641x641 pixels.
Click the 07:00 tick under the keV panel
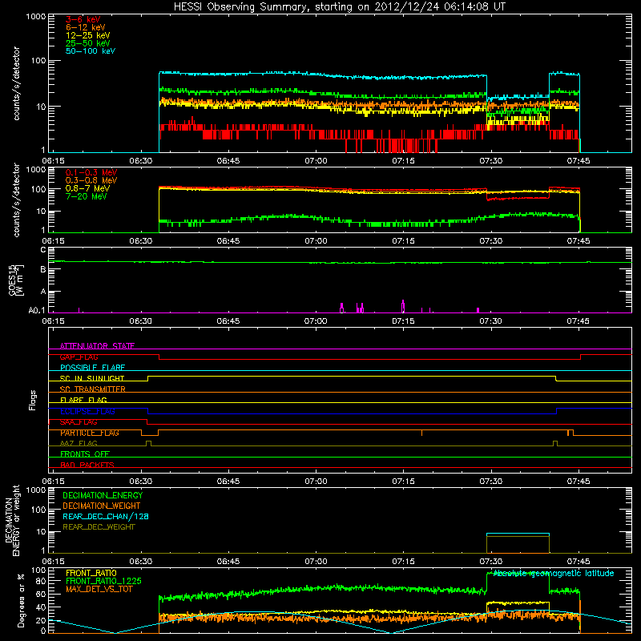pyautogui.click(x=316, y=161)
